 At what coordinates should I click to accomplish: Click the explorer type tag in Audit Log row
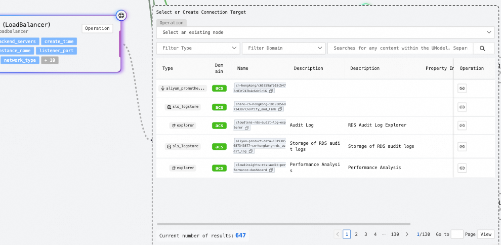pyautogui.click(x=183, y=125)
